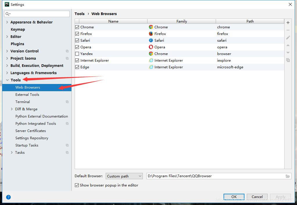Open Plugins settings
Screen dimensions: 297x205
tap(17, 44)
